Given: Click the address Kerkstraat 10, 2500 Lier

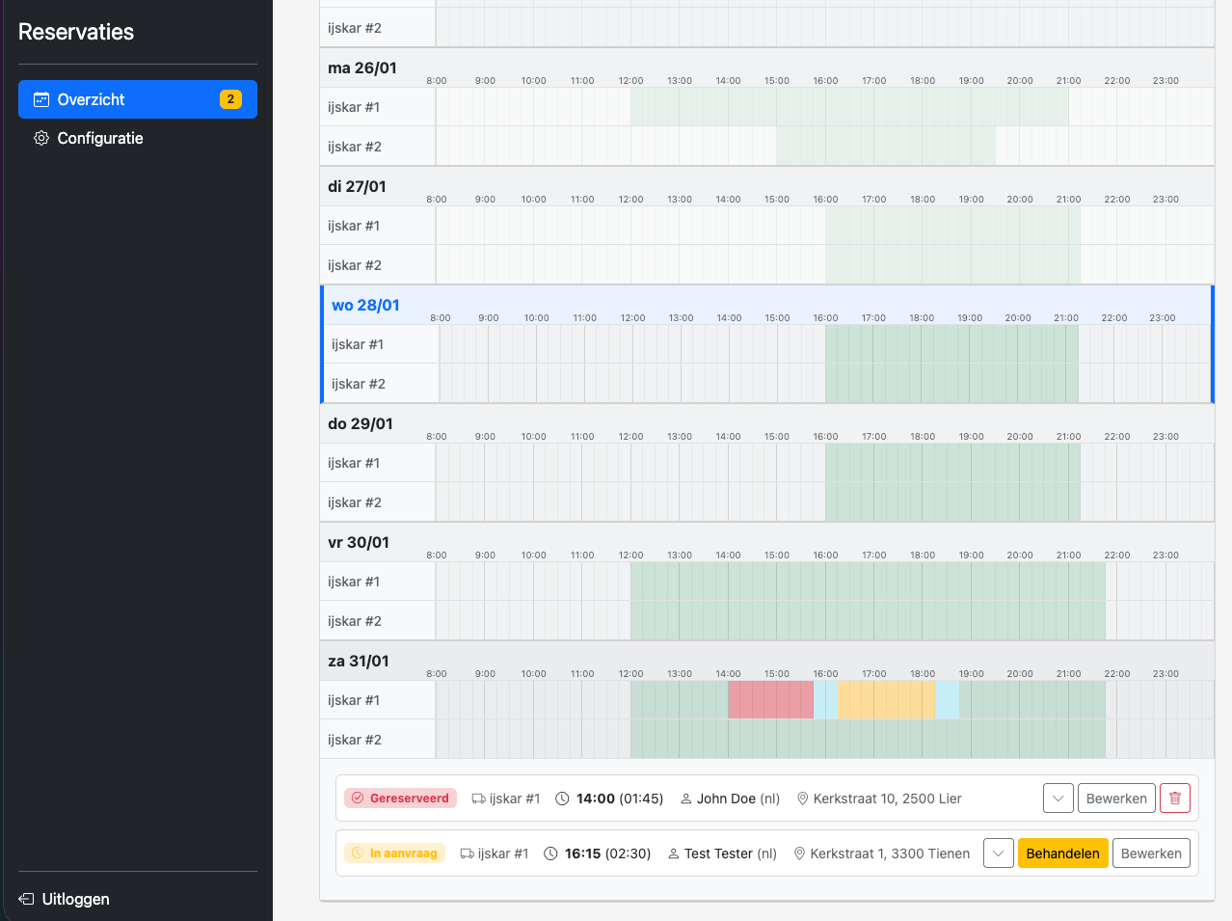Looking at the screenshot, I should 888,799.
